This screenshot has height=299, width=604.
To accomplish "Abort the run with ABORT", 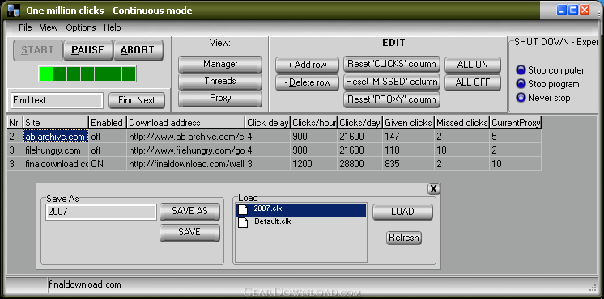I will click(x=138, y=50).
